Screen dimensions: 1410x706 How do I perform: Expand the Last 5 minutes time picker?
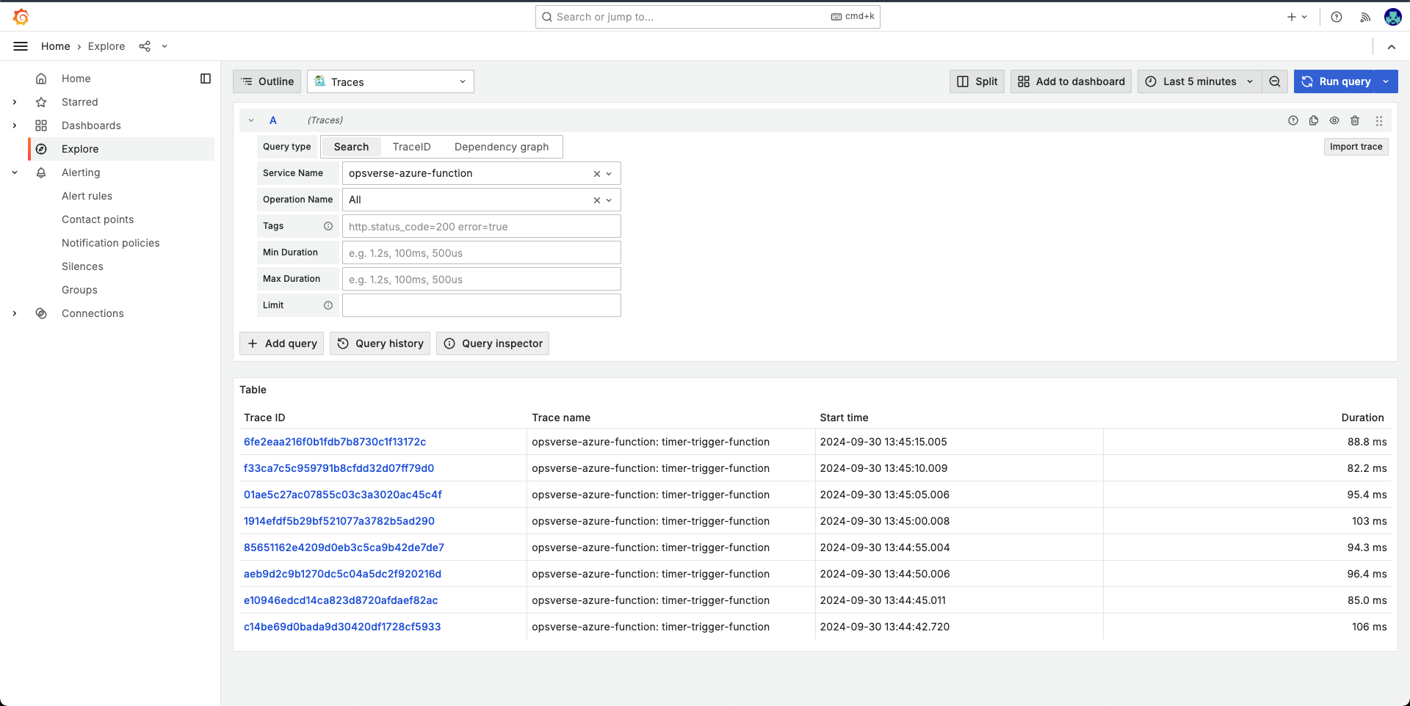click(x=1199, y=81)
